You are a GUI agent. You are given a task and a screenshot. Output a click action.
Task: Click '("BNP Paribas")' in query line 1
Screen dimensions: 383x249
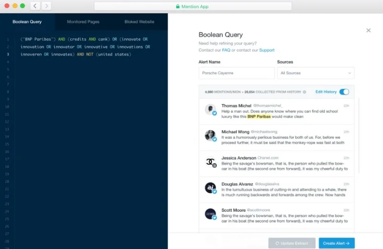pyautogui.click(x=38, y=39)
